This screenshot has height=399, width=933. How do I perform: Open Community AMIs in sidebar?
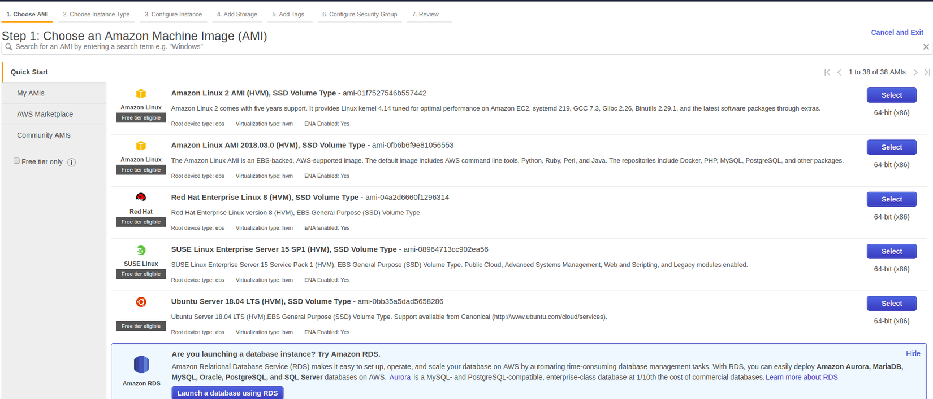tap(54, 135)
